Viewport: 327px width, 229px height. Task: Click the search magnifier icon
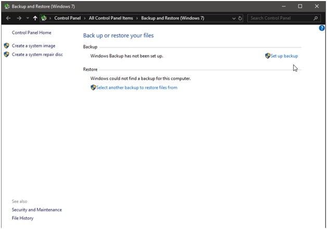point(316,18)
